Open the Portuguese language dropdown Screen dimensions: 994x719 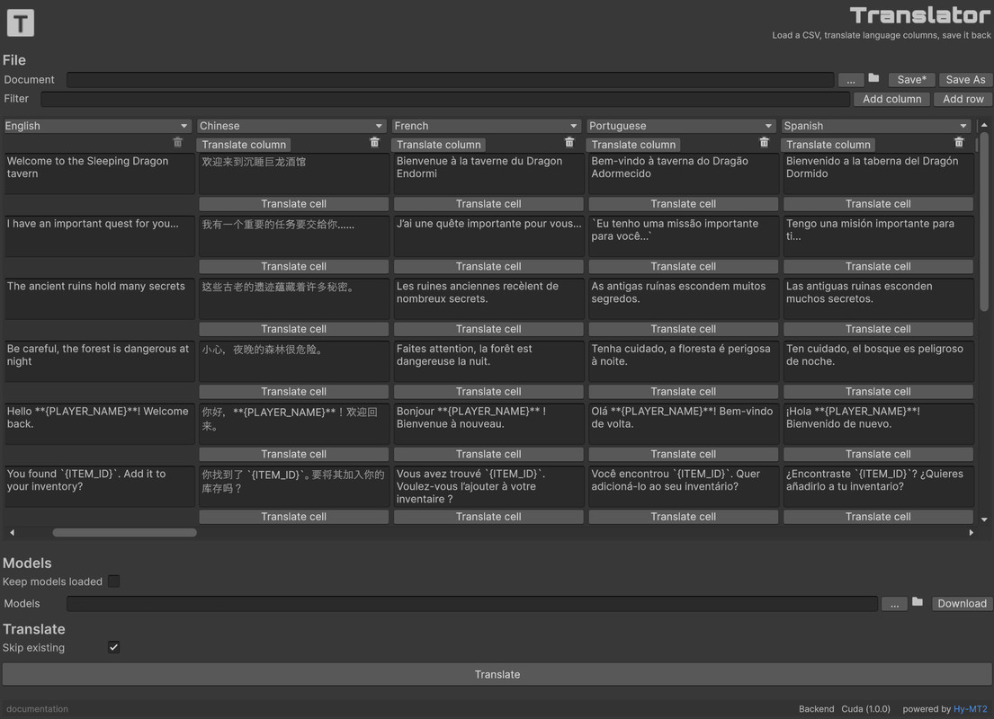tap(681, 126)
